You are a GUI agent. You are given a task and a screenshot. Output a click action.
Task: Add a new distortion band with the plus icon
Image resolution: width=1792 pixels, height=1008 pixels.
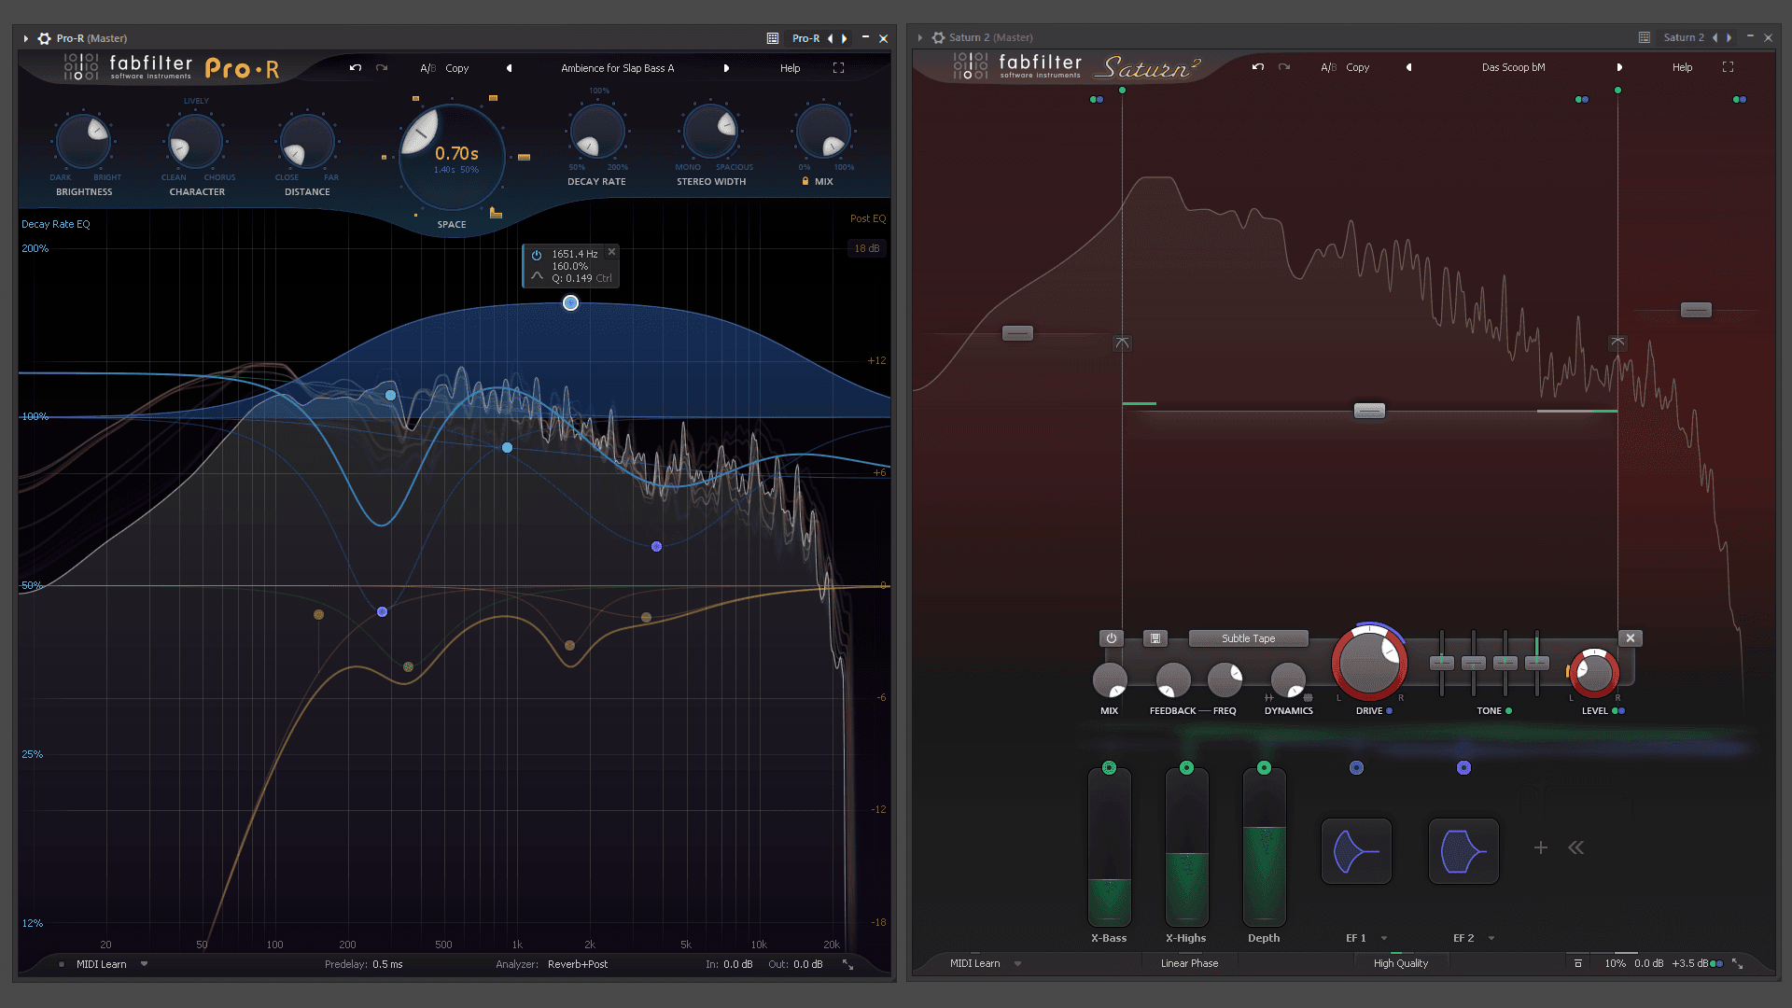coord(1541,847)
